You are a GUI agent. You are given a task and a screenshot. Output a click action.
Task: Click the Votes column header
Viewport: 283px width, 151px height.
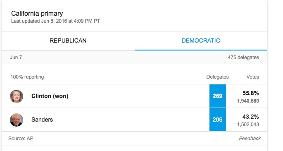(x=253, y=77)
